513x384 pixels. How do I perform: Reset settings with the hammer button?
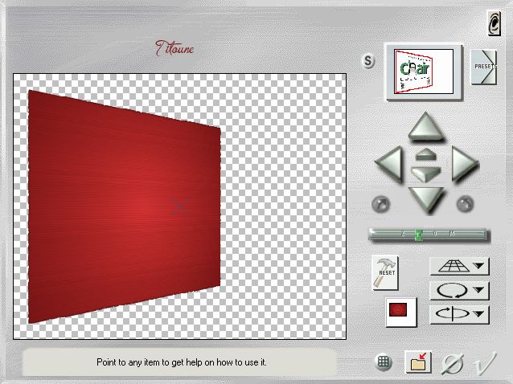click(385, 272)
